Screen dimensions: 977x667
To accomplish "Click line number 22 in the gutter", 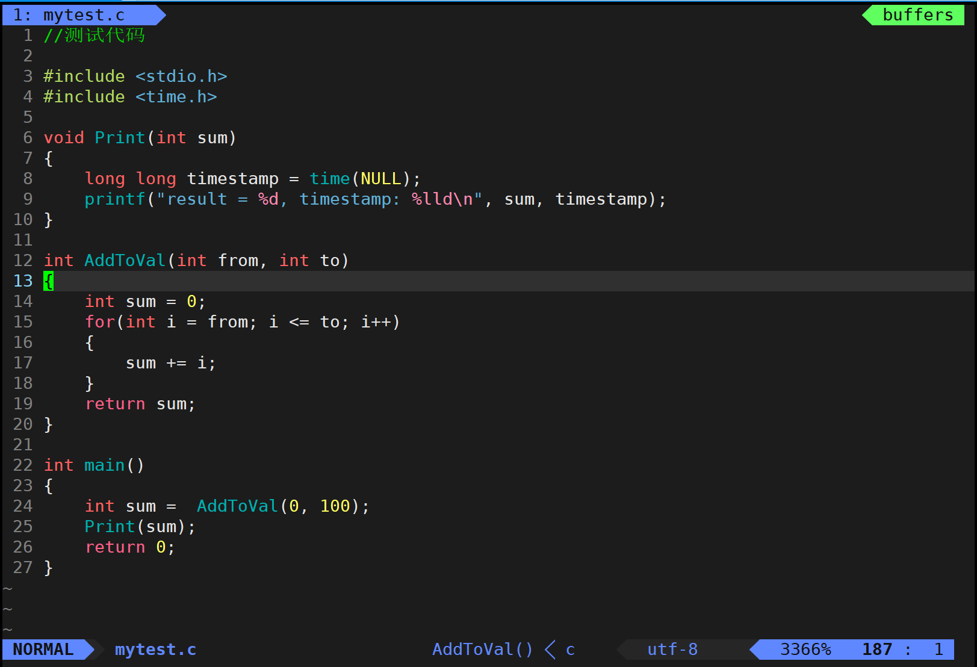I will pyautogui.click(x=23, y=465).
